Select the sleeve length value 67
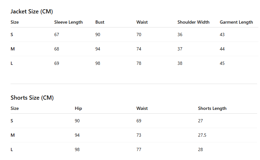Image resolution: width=260 pixels, height=160 pixels. [x=56, y=34]
